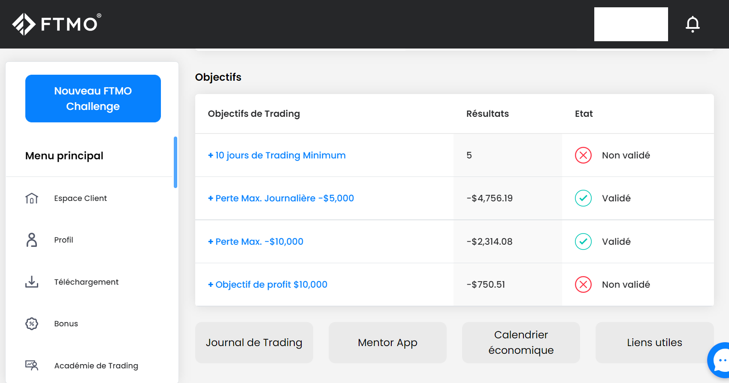The height and width of the screenshot is (383, 729).
Task: Click the result value -$750.51
Action: pos(486,284)
